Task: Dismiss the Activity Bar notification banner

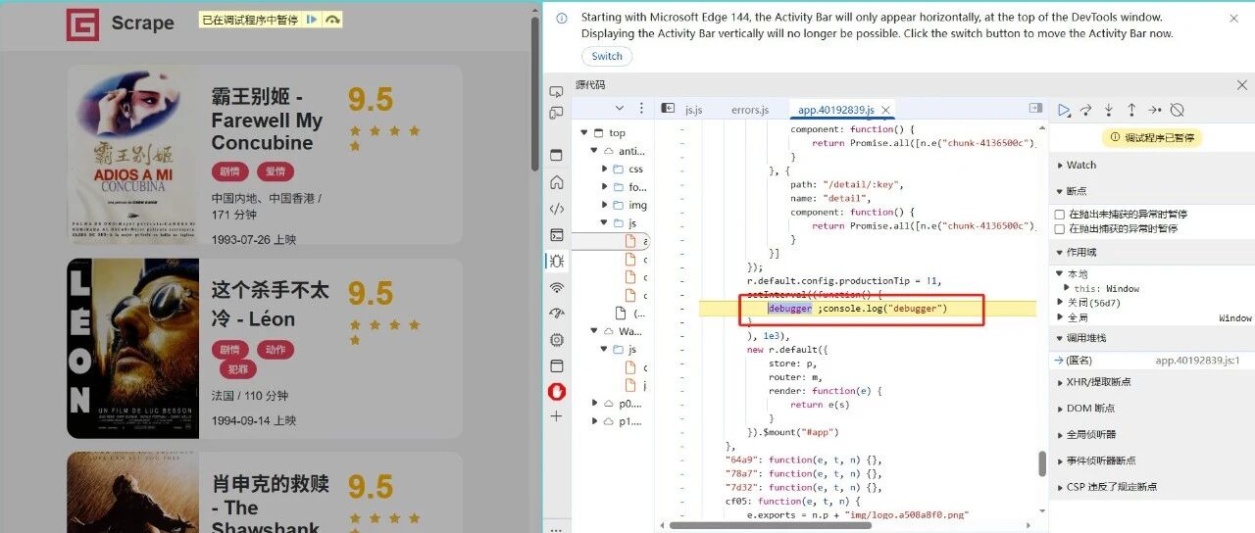Action: (x=1234, y=19)
